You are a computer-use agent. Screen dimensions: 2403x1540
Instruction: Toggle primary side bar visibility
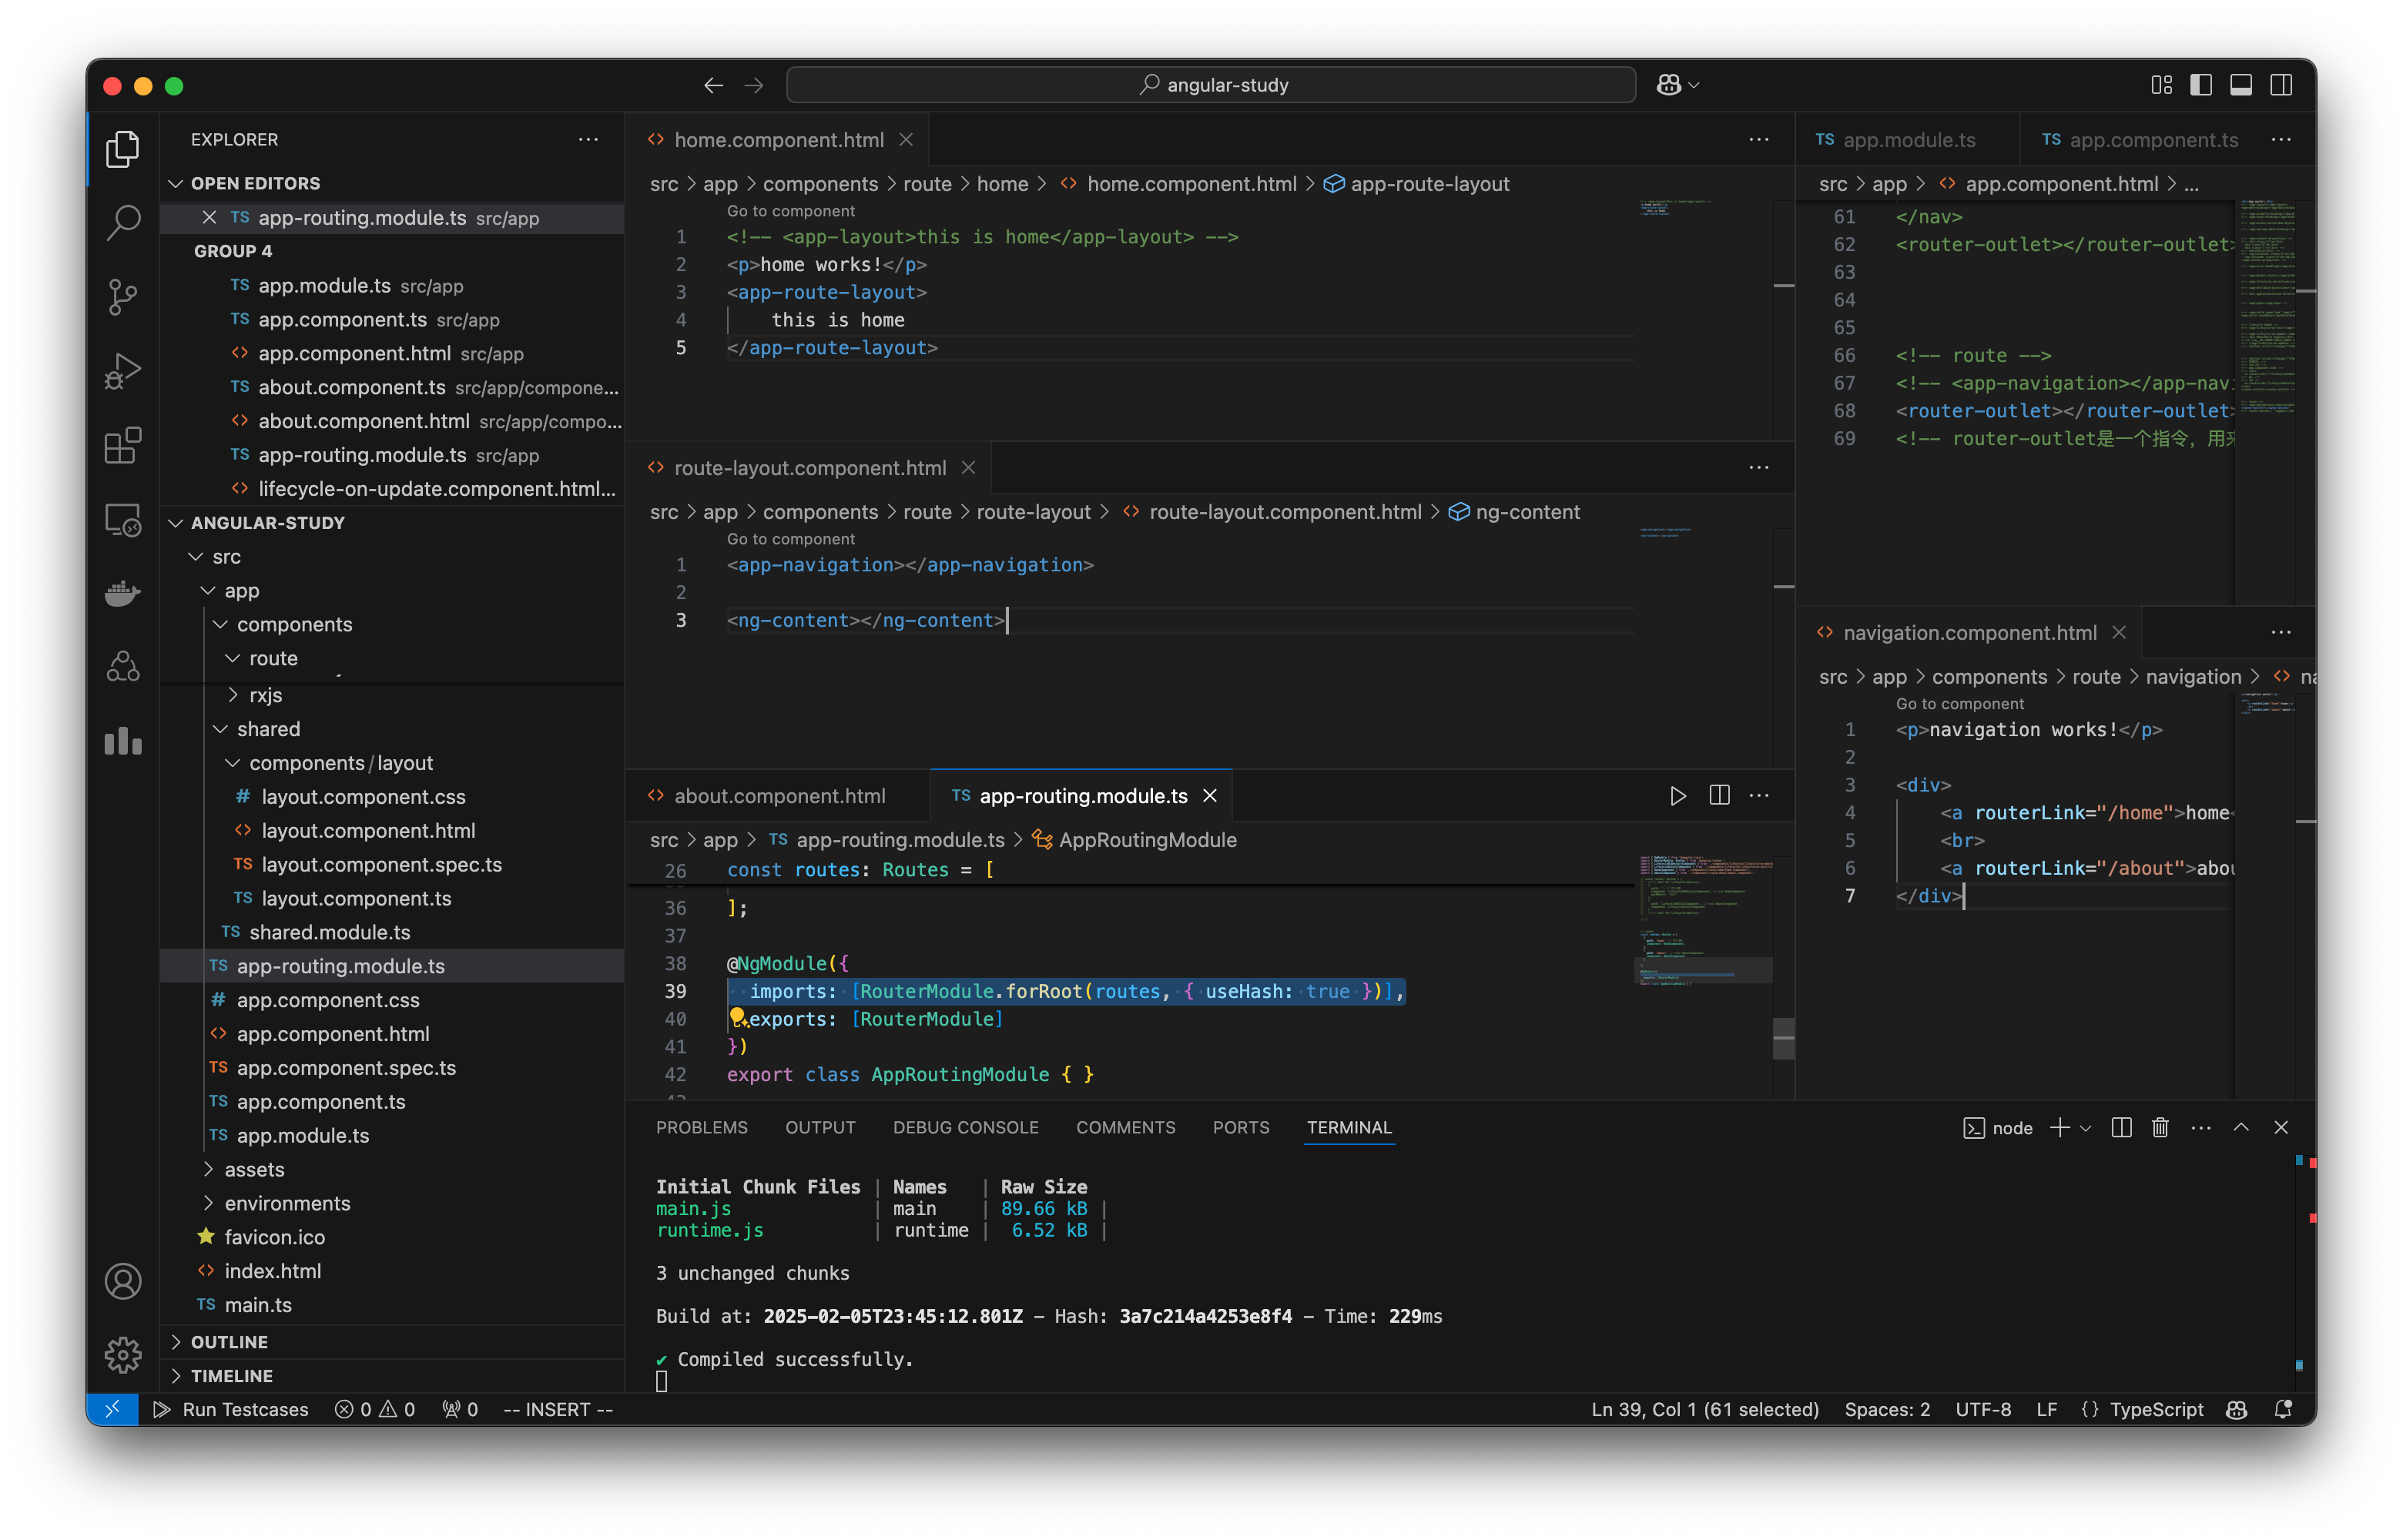2200,85
